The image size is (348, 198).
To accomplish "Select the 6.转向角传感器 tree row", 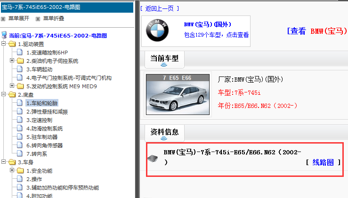I will pyautogui.click(x=44, y=145).
